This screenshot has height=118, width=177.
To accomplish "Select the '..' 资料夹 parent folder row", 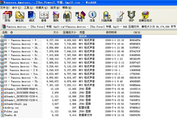I will (71, 36).
